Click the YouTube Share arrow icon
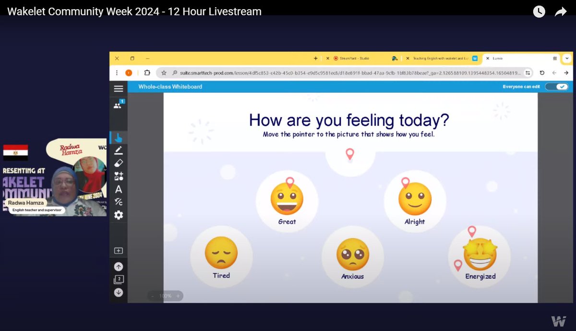The image size is (576, 331). [x=561, y=12]
